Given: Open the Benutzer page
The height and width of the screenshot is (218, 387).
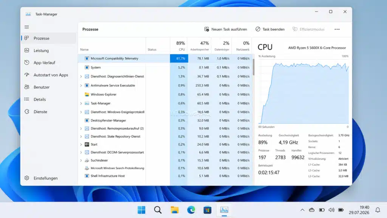Looking at the screenshot, I should tap(49, 87).
